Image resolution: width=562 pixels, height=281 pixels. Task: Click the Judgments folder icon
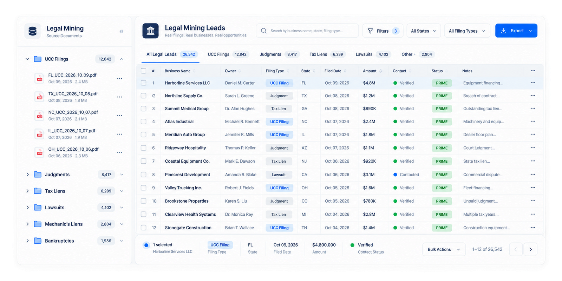(38, 175)
